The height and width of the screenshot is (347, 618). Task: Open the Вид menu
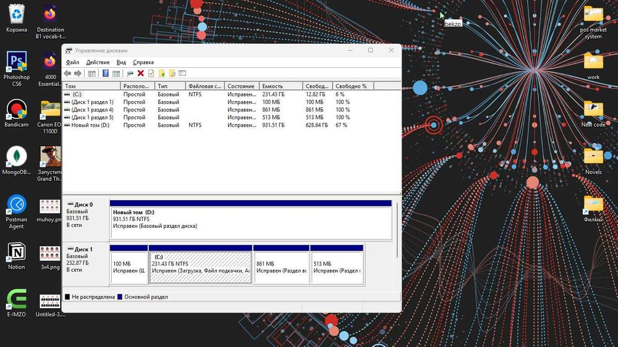click(x=121, y=62)
